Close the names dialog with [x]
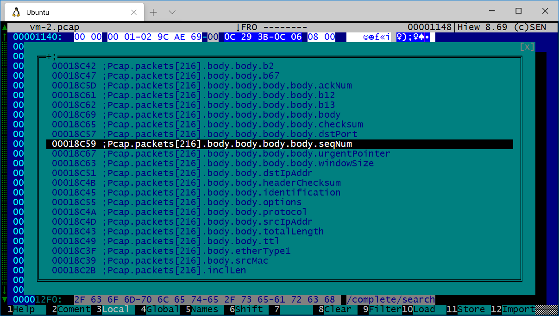Image resolution: width=559 pixels, height=316 pixels. pyautogui.click(x=527, y=46)
